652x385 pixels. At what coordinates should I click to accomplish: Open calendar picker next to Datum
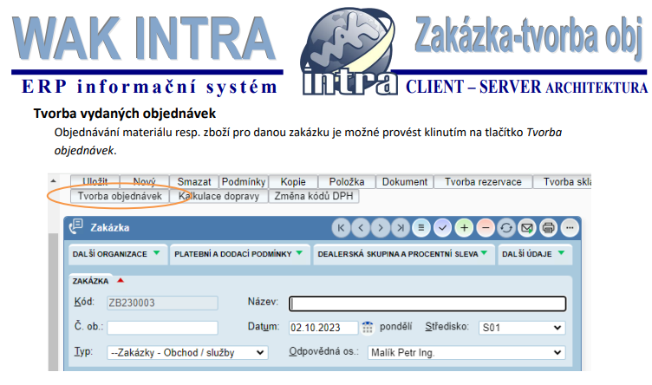(x=368, y=328)
